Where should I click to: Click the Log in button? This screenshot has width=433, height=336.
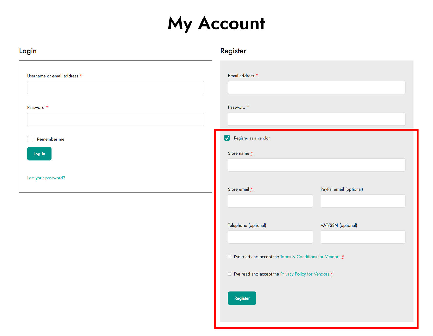[x=39, y=154]
